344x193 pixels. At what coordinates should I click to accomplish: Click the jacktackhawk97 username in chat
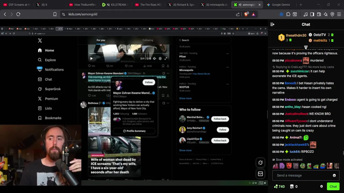click(296, 145)
